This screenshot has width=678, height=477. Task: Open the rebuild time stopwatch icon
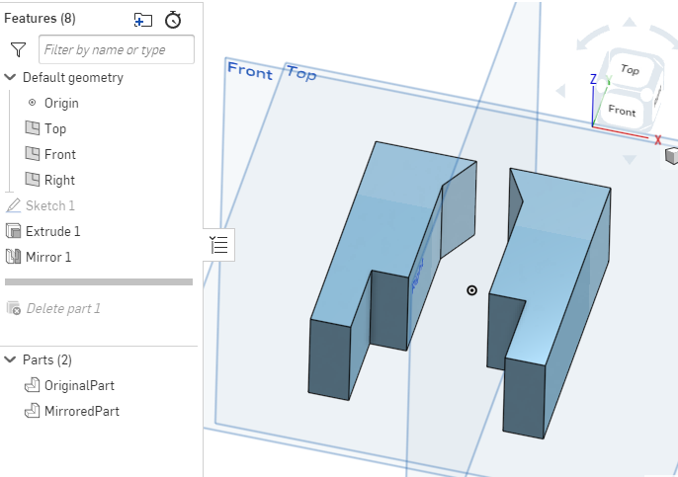[x=173, y=19]
